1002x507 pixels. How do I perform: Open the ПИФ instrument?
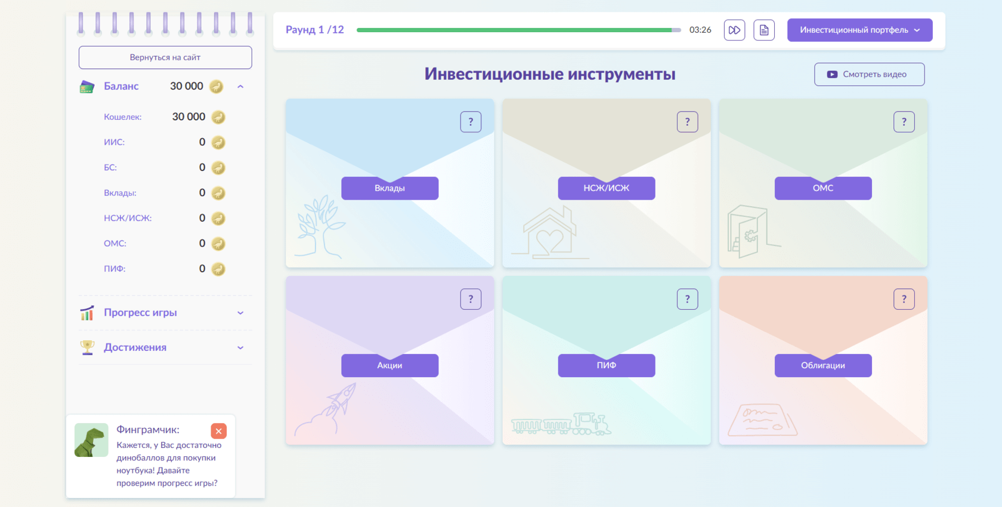[606, 365]
